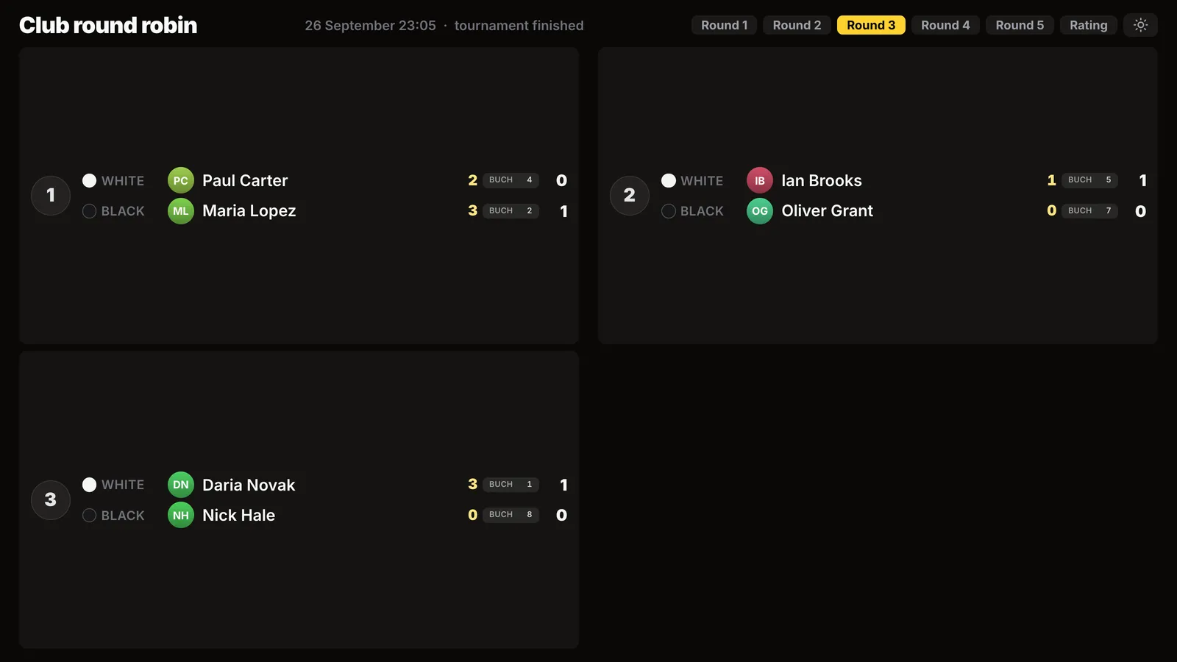Open Paul Carter's player name
Viewport: 1177px width, 662px height.
pyautogui.click(x=245, y=180)
